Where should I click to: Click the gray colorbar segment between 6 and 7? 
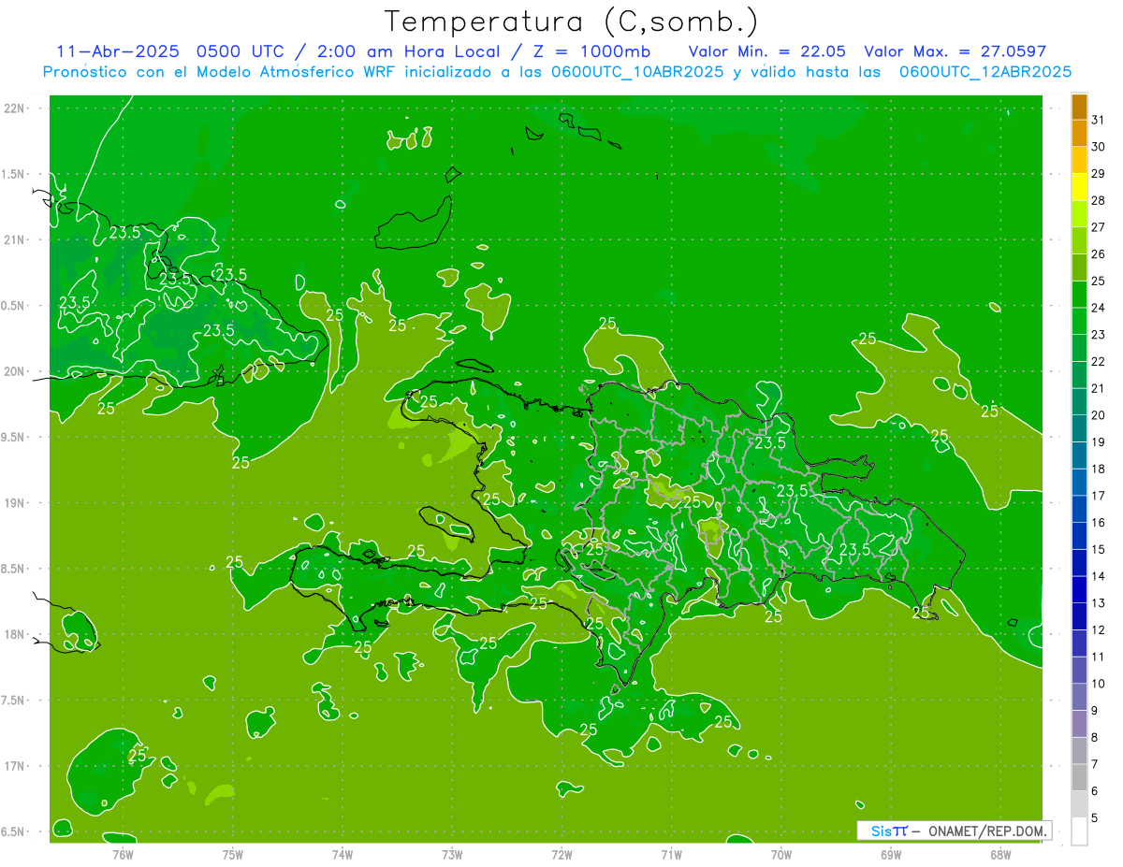pos(1079,778)
